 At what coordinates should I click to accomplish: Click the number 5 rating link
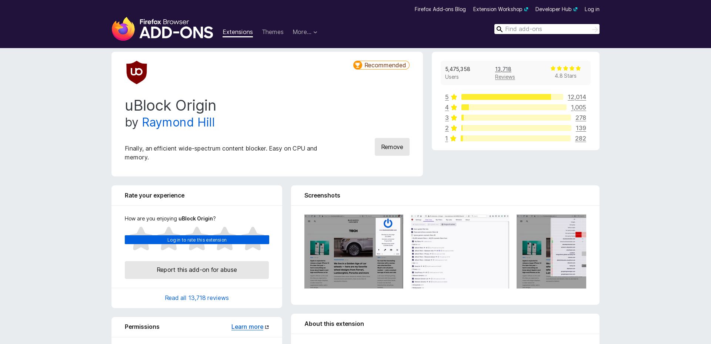tap(447, 97)
